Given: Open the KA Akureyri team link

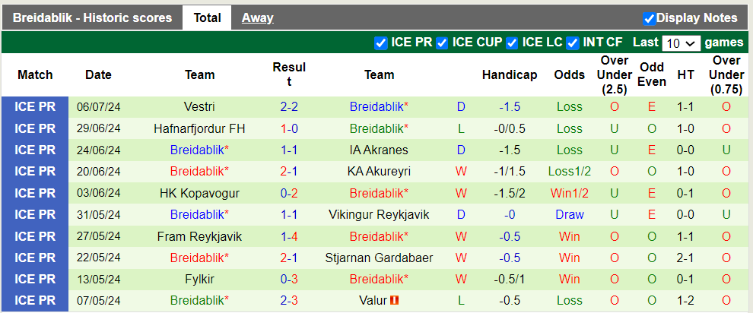Looking at the screenshot, I should pyautogui.click(x=379, y=171).
